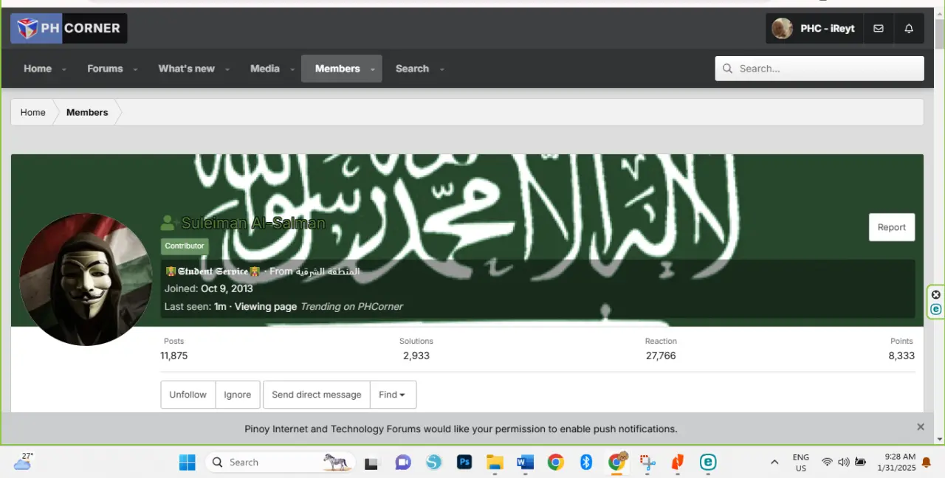Viewport: 945px width, 478px height.
Task: Open the first Chrome icon in taskbar
Action: pyautogui.click(x=555, y=463)
